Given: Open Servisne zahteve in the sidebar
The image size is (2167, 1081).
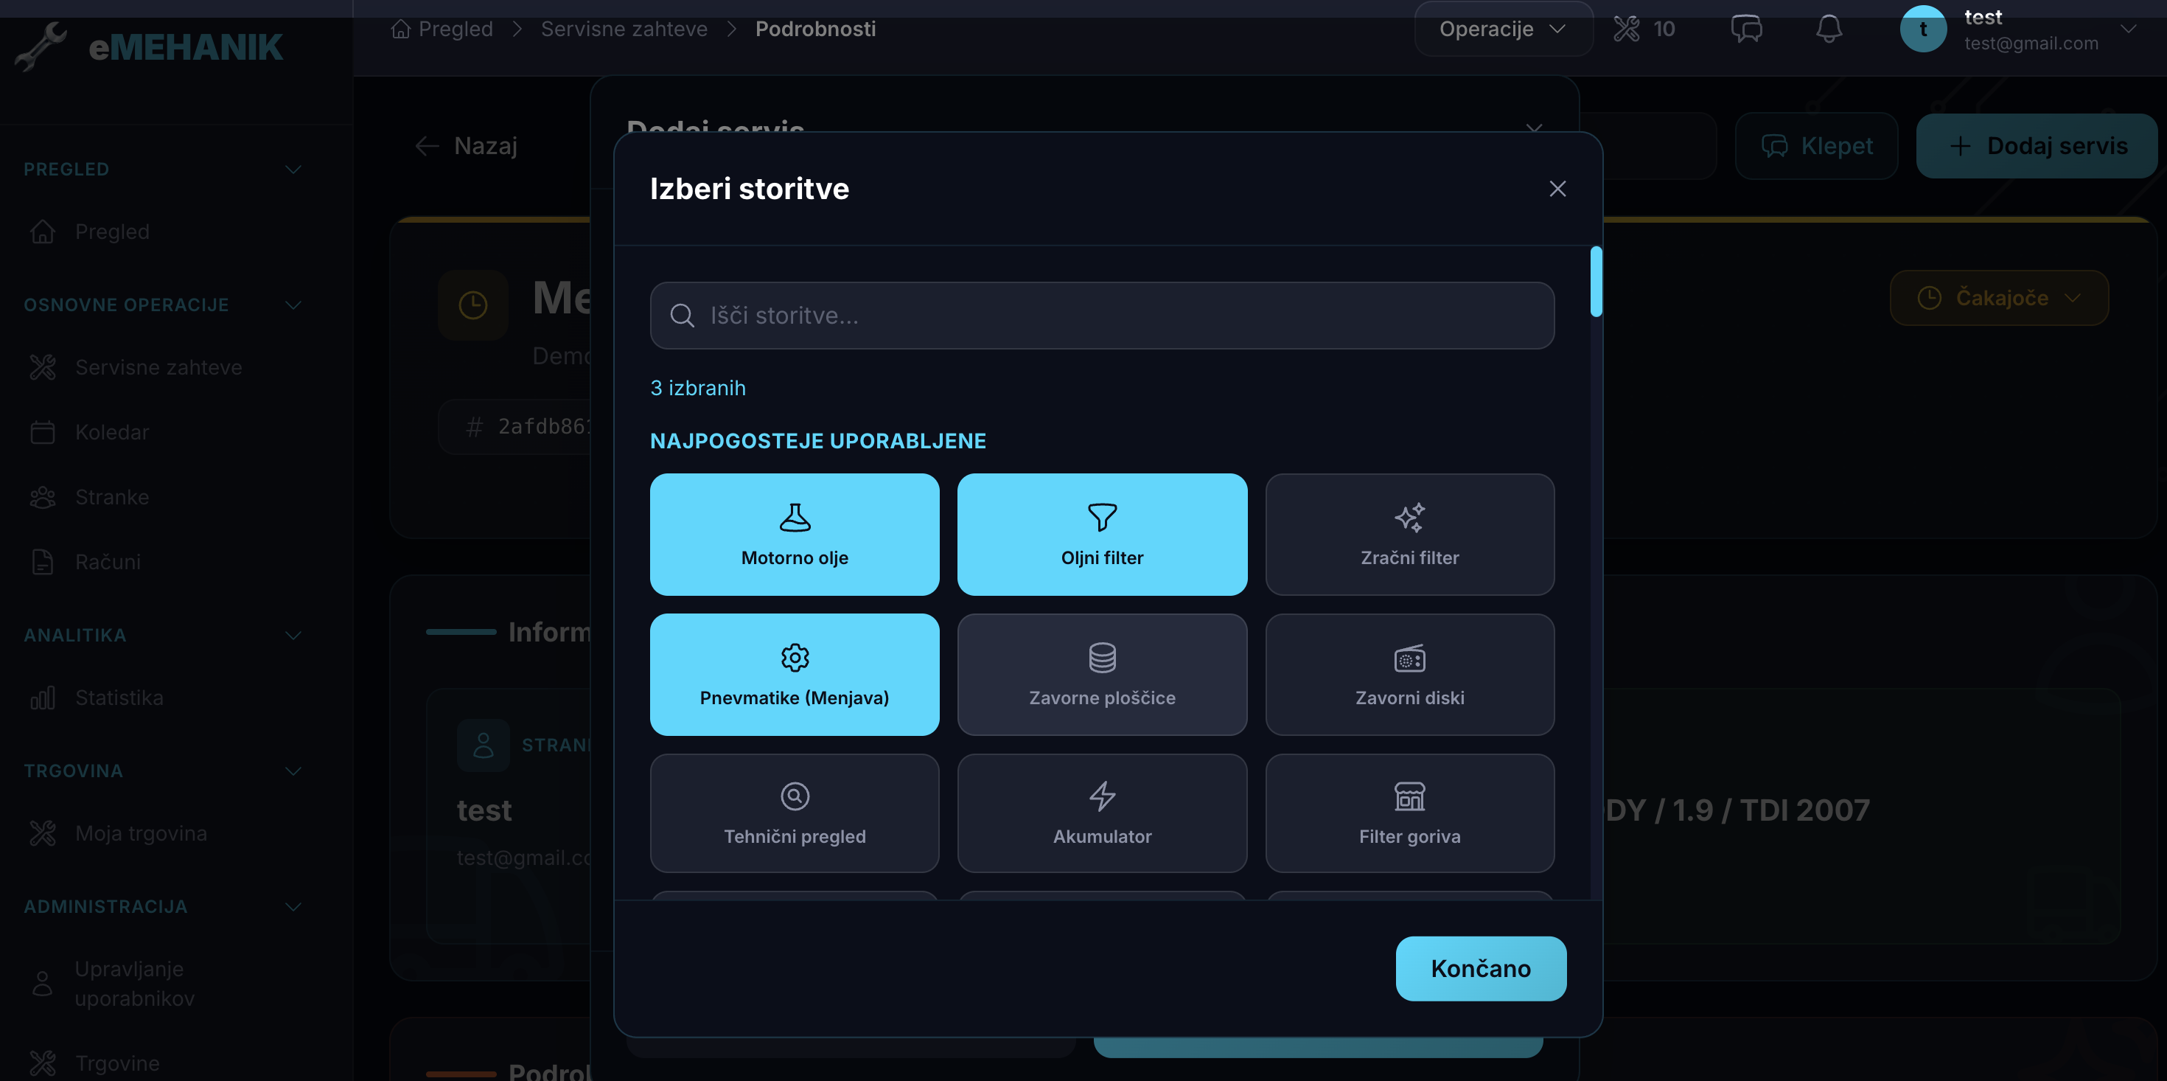Looking at the screenshot, I should click(158, 367).
